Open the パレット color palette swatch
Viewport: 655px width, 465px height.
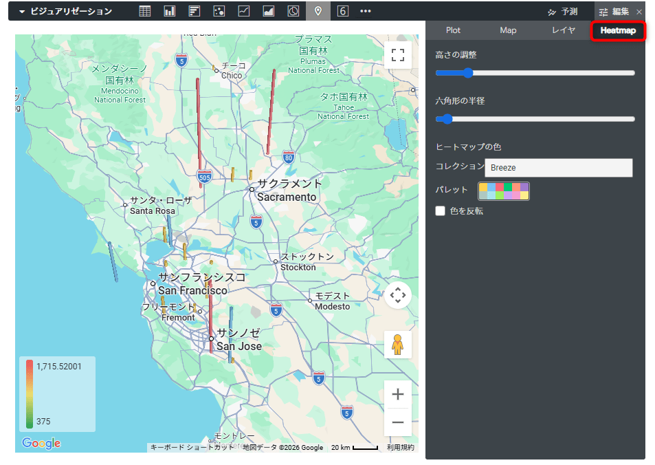[504, 191]
